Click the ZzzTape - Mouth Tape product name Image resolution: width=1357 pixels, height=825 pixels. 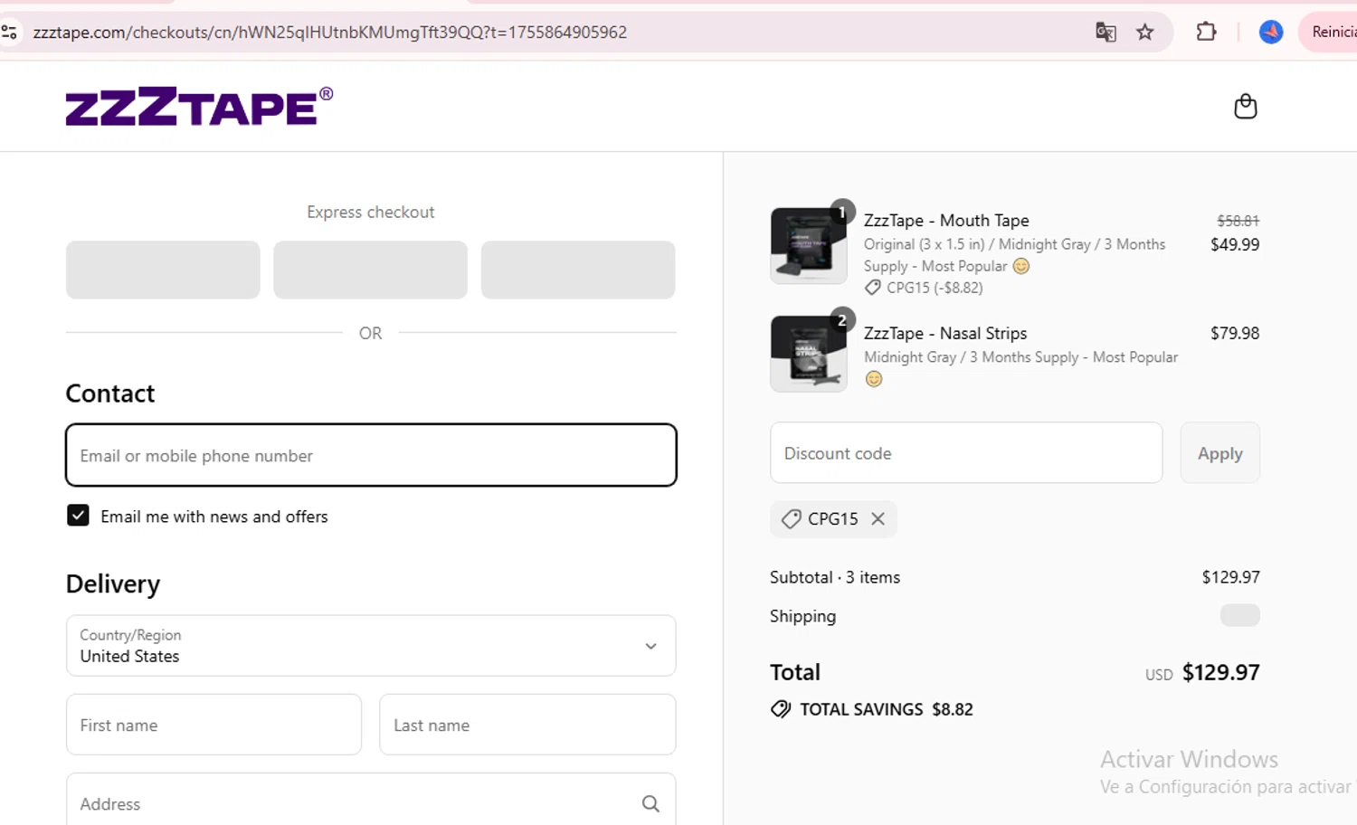[x=946, y=221]
